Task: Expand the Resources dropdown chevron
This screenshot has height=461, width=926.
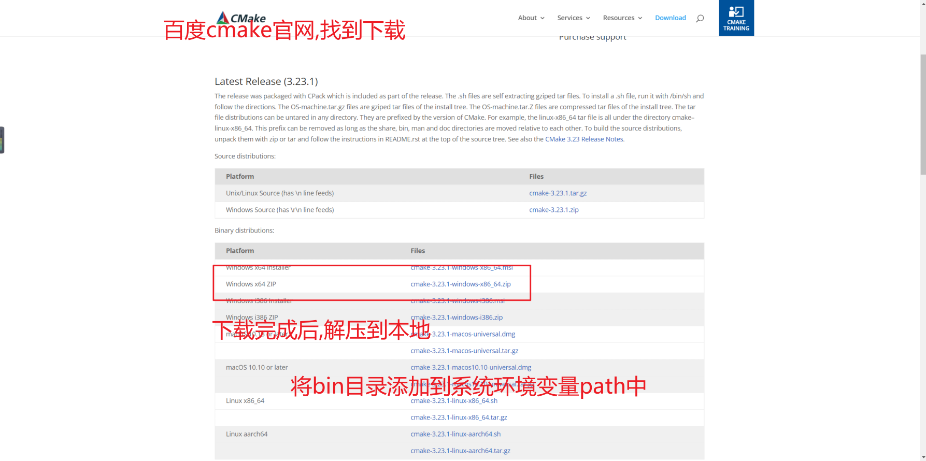Action: pyautogui.click(x=640, y=18)
